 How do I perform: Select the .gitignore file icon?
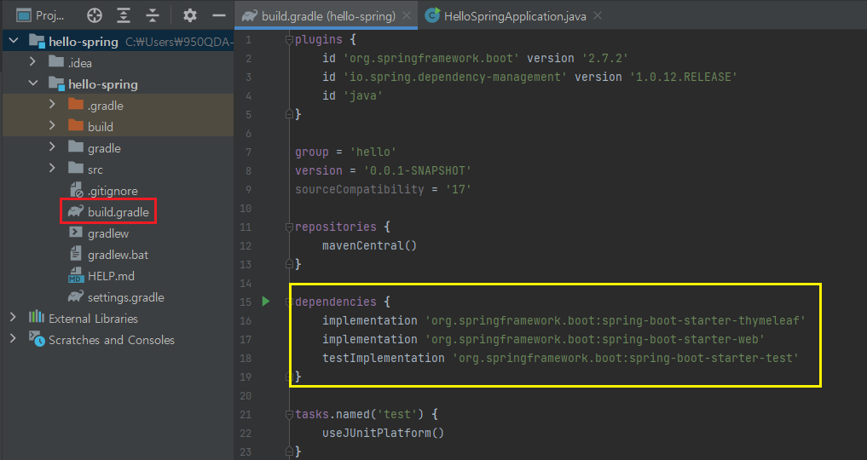pos(76,190)
